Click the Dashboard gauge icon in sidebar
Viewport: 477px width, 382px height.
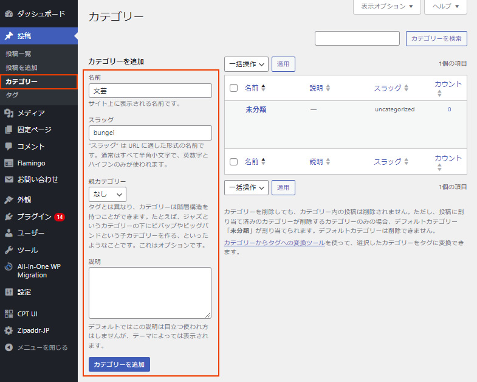[x=9, y=13]
